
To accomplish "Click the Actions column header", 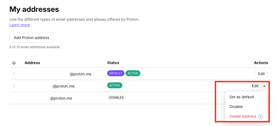I will click(261, 63).
